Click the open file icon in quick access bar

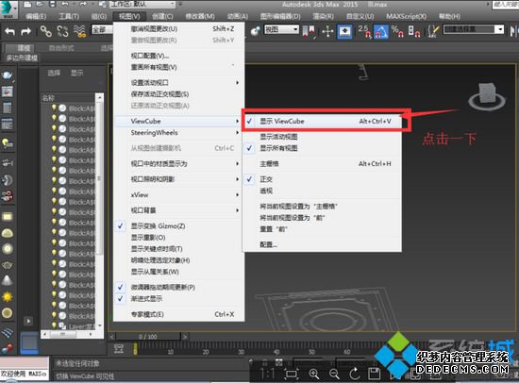coord(40,4)
